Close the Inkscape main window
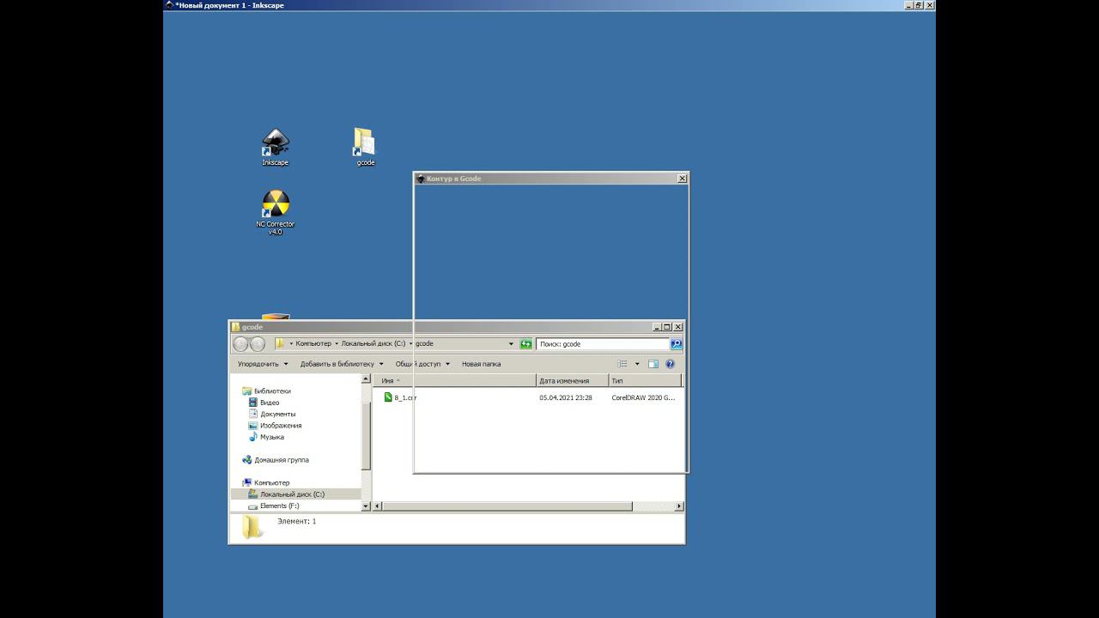The height and width of the screenshot is (618, 1099). tap(930, 5)
